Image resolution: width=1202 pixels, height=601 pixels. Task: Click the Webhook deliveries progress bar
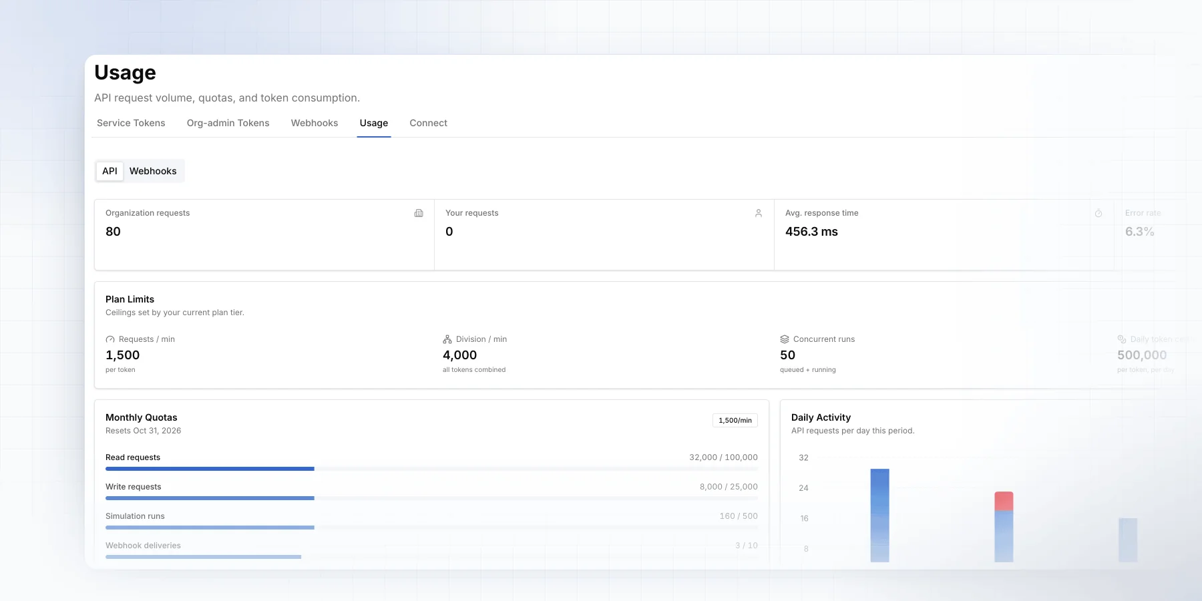click(431, 557)
